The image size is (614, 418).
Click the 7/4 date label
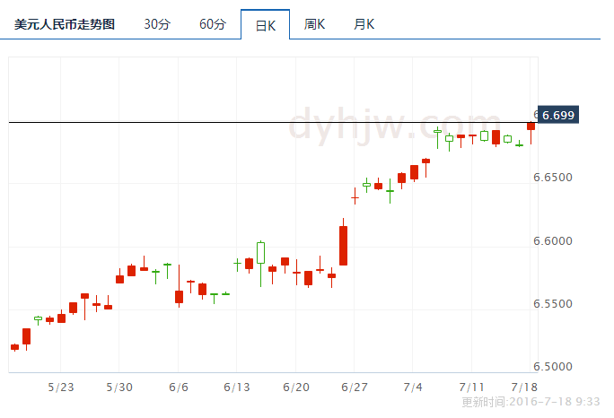click(413, 388)
